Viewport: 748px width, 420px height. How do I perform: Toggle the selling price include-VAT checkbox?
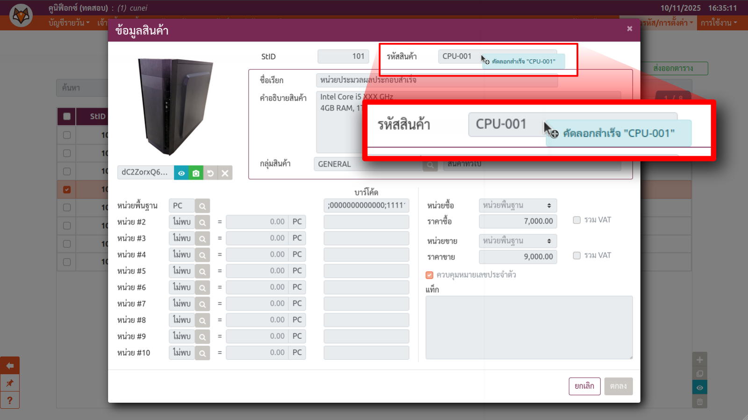[x=576, y=256]
